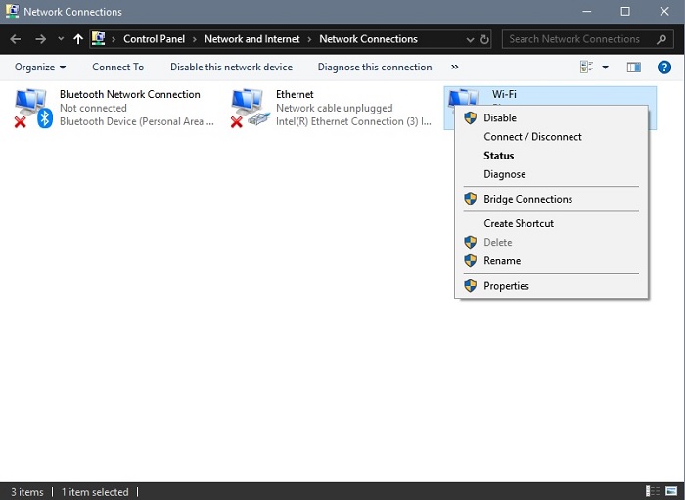Open the Help question mark icon

coord(664,67)
